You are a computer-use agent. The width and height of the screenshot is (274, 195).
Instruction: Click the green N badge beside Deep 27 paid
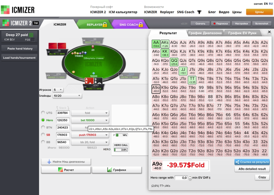click(x=31, y=35)
